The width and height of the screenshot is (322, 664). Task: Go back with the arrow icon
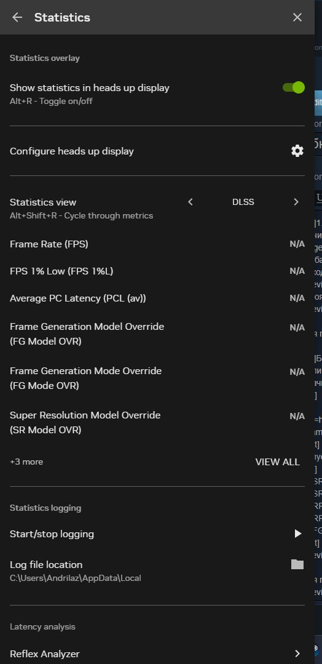[17, 17]
